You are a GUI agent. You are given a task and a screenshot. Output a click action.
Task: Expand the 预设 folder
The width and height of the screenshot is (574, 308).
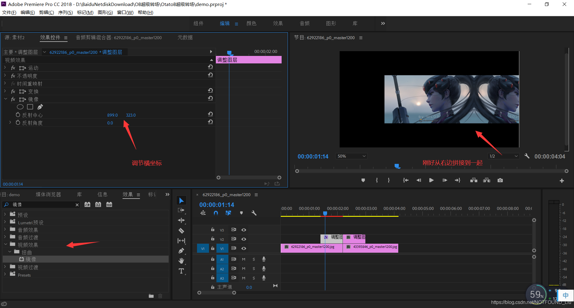tap(5, 214)
